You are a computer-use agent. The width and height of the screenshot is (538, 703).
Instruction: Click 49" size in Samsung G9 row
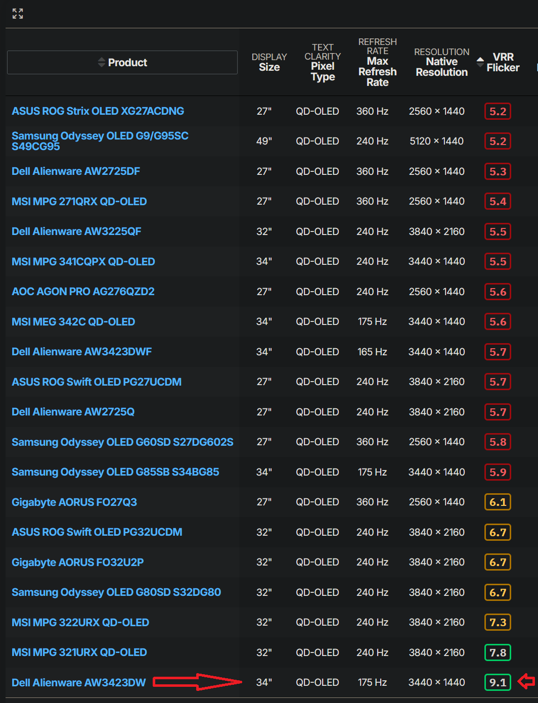(x=264, y=141)
